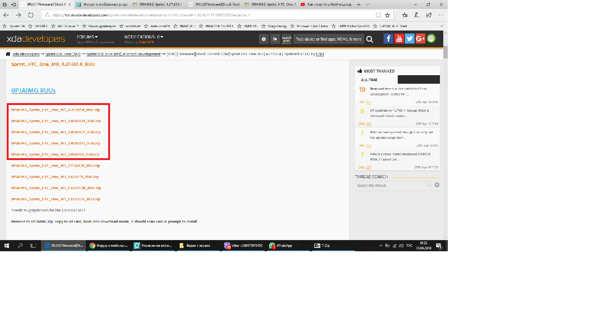Click the XDA logout arrow icon

[x=275, y=39]
